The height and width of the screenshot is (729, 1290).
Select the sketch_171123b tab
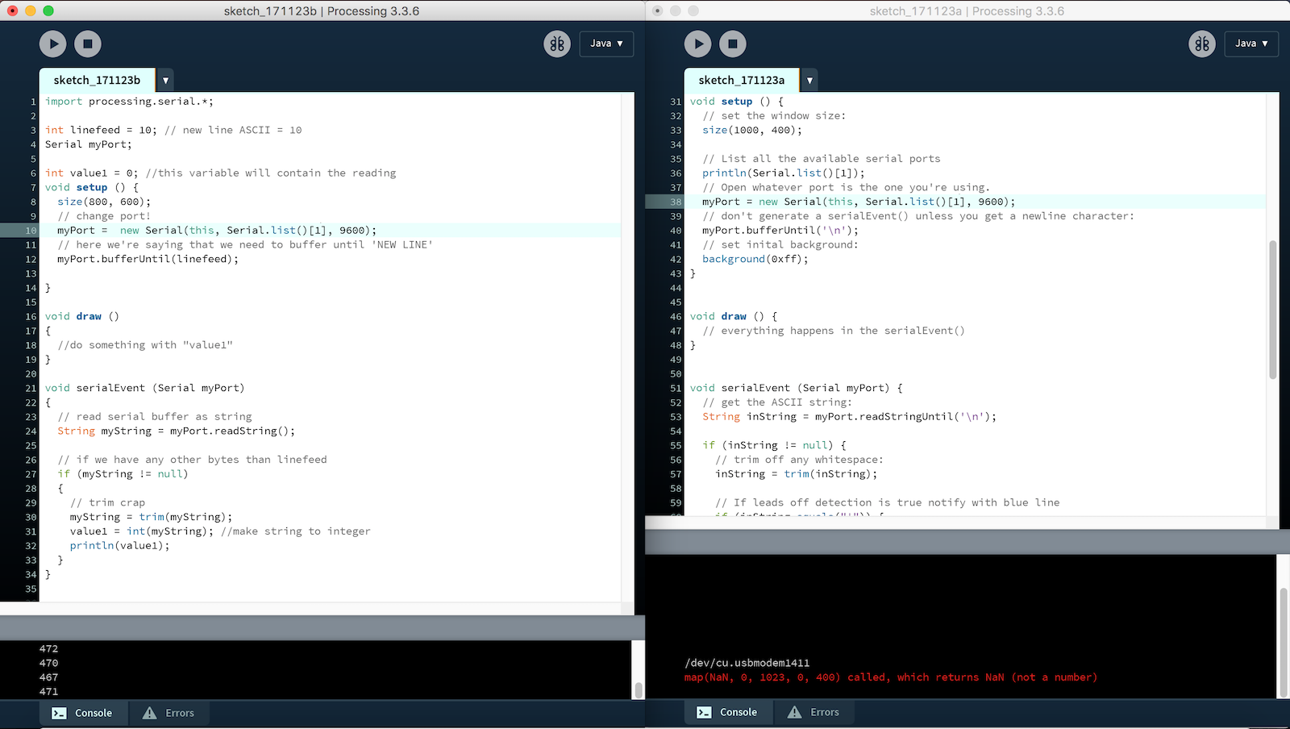97,80
